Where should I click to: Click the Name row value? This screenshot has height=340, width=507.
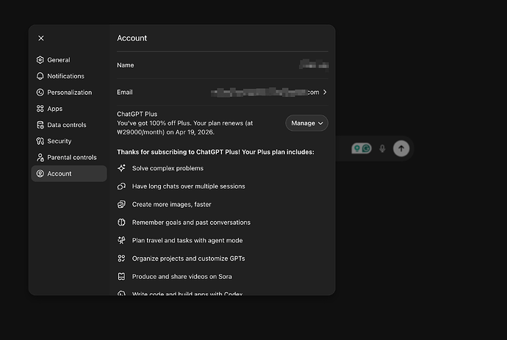coord(314,65)
